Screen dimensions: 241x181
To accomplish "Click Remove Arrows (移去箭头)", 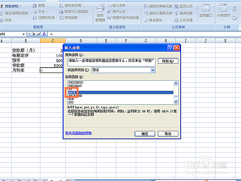I will point(155,20).
